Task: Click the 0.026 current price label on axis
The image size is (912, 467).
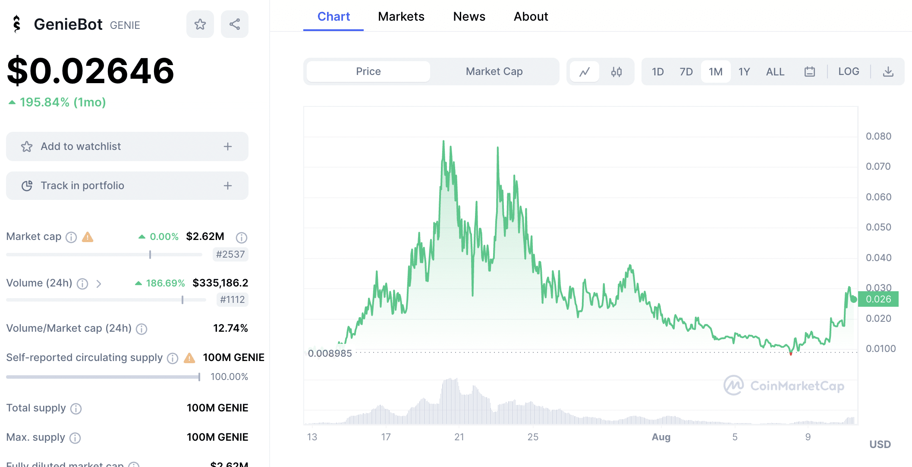Action: coord(878,299)
